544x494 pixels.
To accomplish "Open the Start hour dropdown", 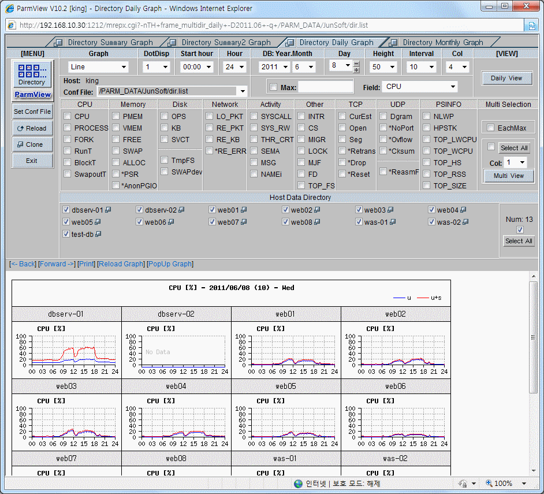I will (x=196, y=67).
